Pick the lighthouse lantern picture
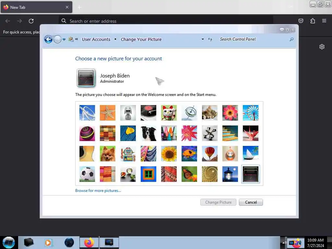332x249 pixels. point(230,174)
